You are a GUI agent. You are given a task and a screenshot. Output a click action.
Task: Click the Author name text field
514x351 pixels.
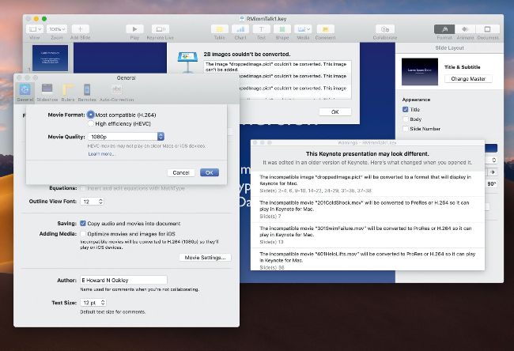pyautogui.click(x=123, y=280)
